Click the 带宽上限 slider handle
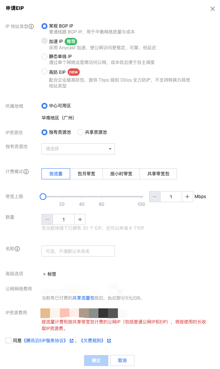220x369 pixels. pos(43,197)
